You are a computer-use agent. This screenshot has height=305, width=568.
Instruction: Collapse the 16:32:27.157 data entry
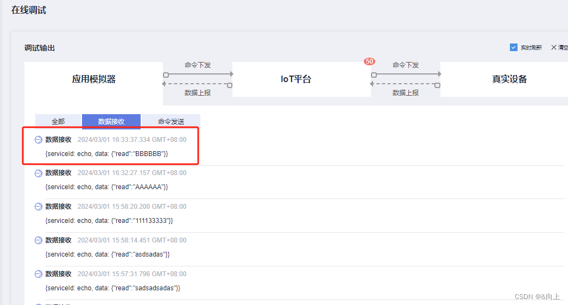coord(39,173)
